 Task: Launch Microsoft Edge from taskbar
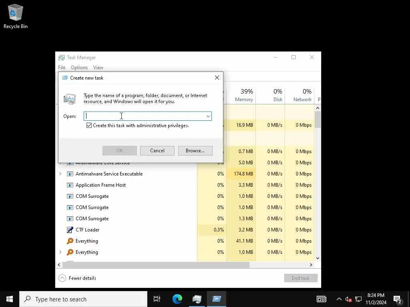coord(177,299)
